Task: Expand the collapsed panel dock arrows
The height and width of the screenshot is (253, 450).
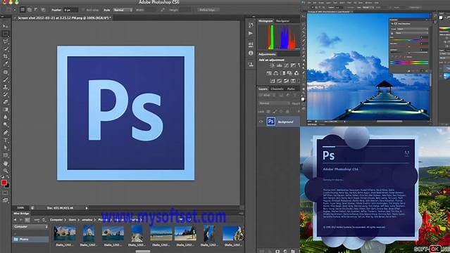Action: [254, 17]
